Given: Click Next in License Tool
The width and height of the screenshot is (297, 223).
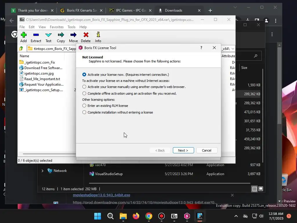Looking at the screenshot, I should 183,150.
